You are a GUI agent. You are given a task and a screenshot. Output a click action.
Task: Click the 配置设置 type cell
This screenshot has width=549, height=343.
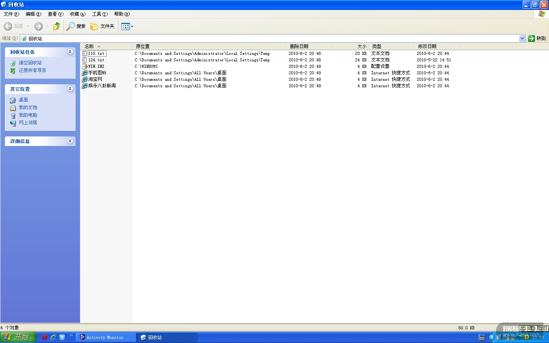[380, 67]
